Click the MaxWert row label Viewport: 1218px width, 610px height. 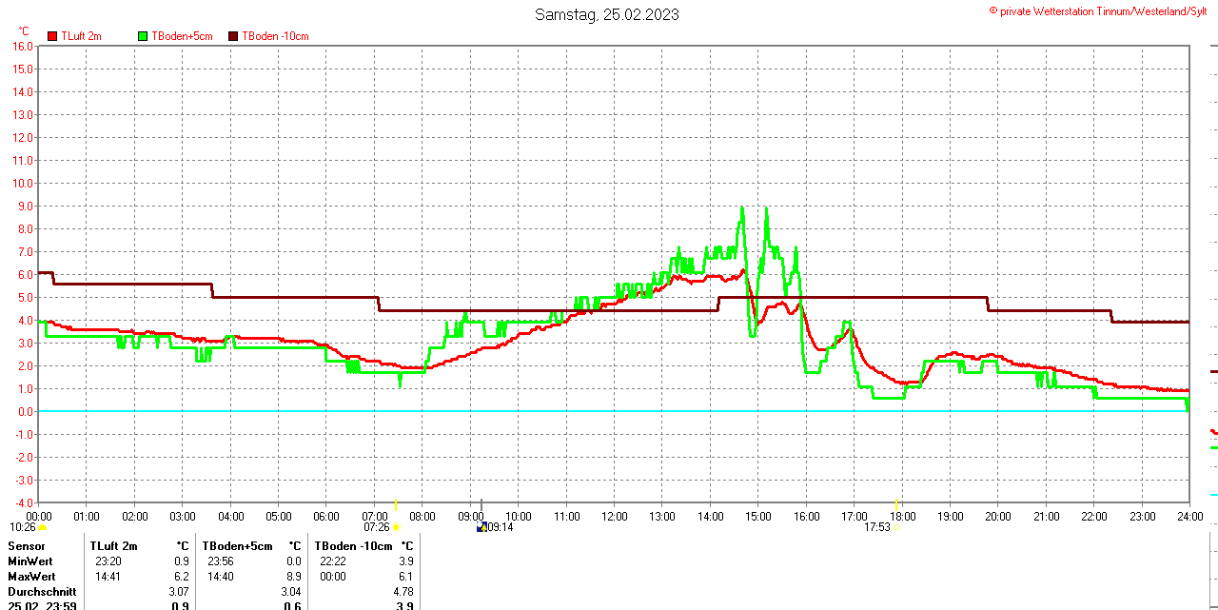point(31,577)
